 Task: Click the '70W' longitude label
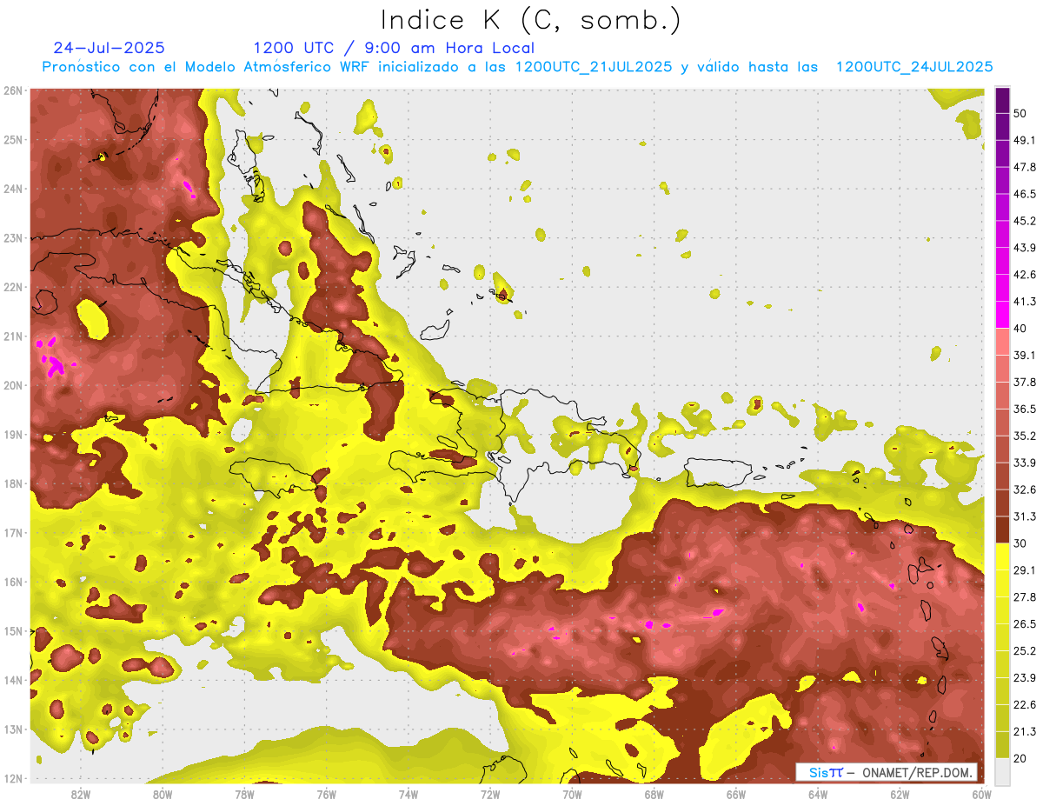tap(572, 795)
